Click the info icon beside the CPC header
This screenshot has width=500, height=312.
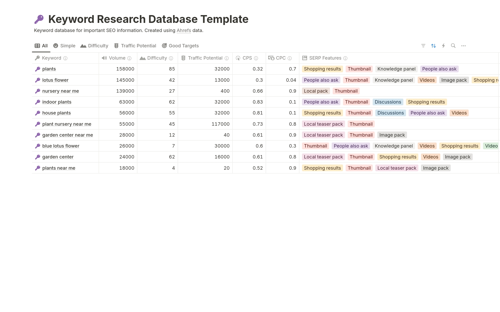click(x=290, y=58)
